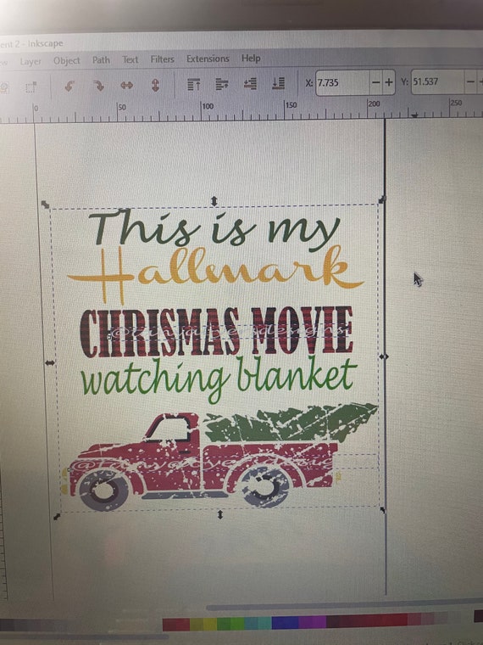This screenshot has height=645, width=483.
Task: Decrease Y value with minus button
Action: 470,81
